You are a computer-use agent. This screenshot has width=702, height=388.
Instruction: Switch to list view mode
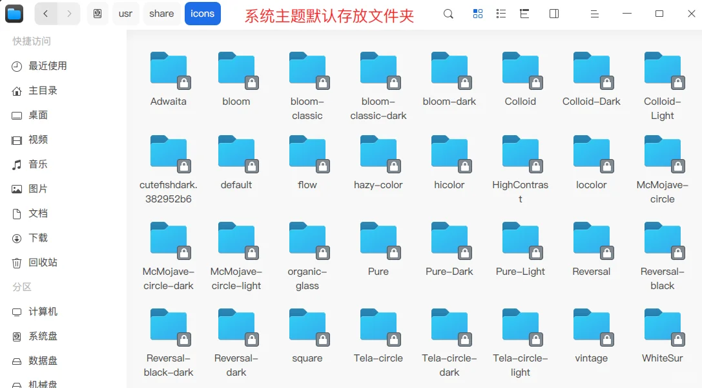(x=501, y=13)
